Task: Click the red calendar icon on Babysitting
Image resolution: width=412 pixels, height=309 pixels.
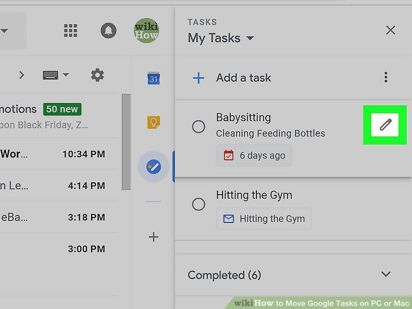Action: 229,155
